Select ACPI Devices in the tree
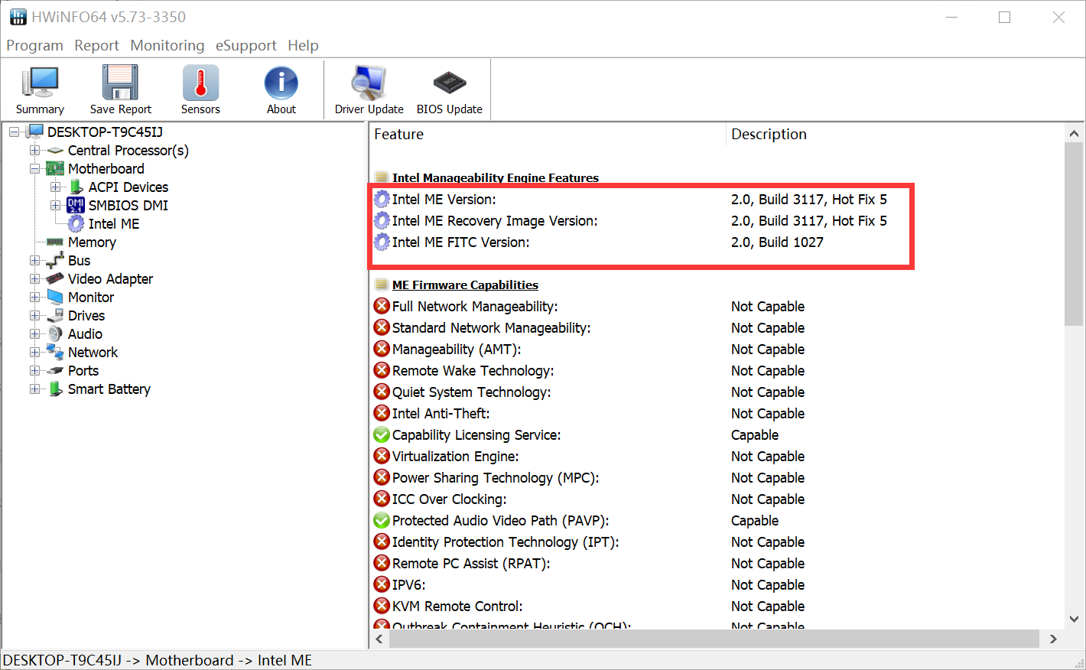1086x670 pixels. tap(128, 187)
